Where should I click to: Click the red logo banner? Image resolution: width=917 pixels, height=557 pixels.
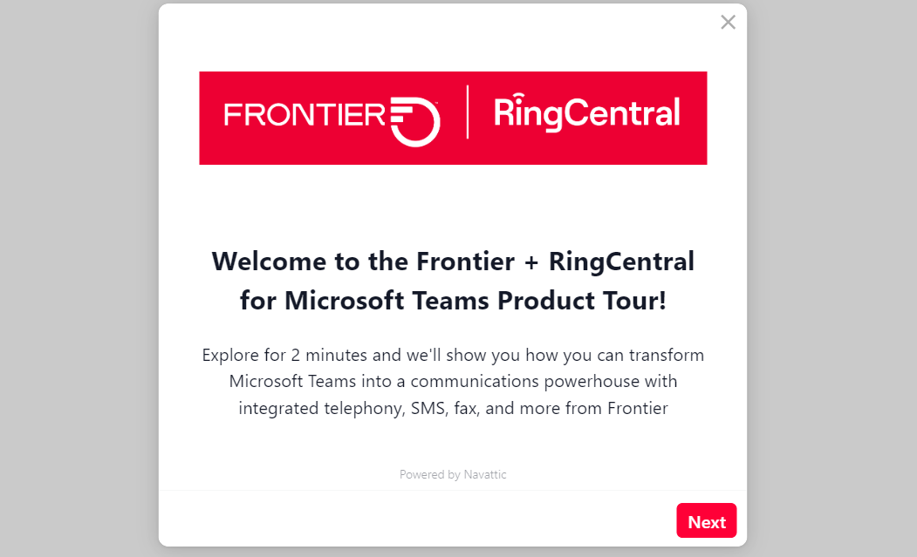pyautogui.click(x=453, y=118)
